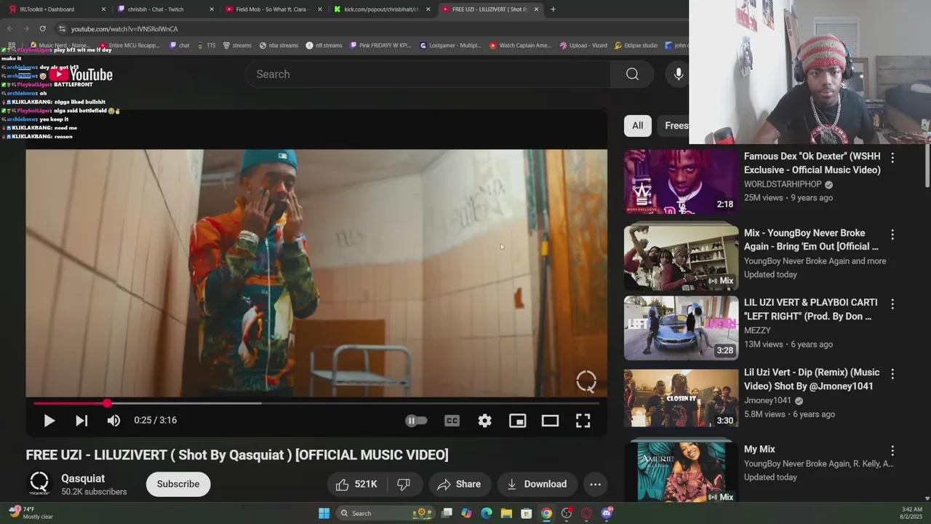Share the video
The height and width of the screenshot is (524, 931).
(460, 484)
